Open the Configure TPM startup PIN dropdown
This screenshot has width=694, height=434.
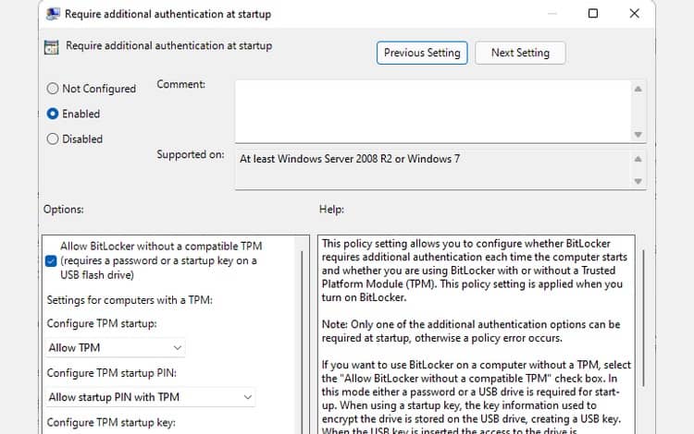150,397
